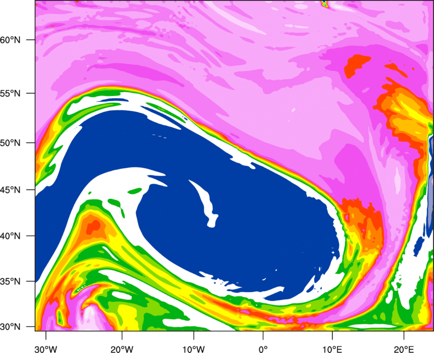Screen dimensions: 434x353
Task: Click the 20°E longitude label
Action: tap(404, 349)
